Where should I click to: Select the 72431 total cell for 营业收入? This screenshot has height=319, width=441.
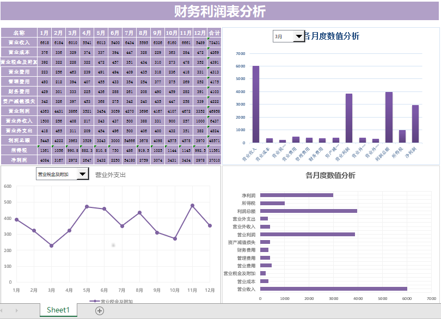click(x=215, y=42)
